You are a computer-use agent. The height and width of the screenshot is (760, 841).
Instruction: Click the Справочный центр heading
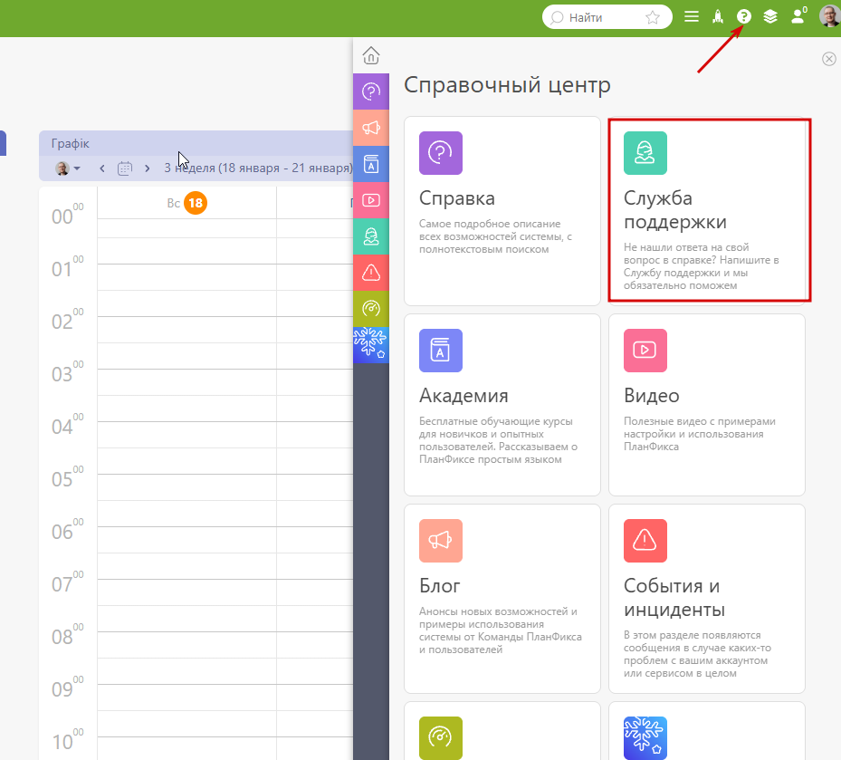507,85
